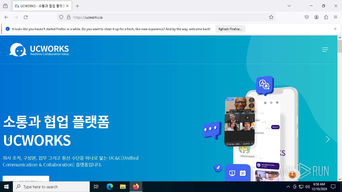Open a new tab with plus button
This screenshot has width=342, height=192.
pos(77,6)
